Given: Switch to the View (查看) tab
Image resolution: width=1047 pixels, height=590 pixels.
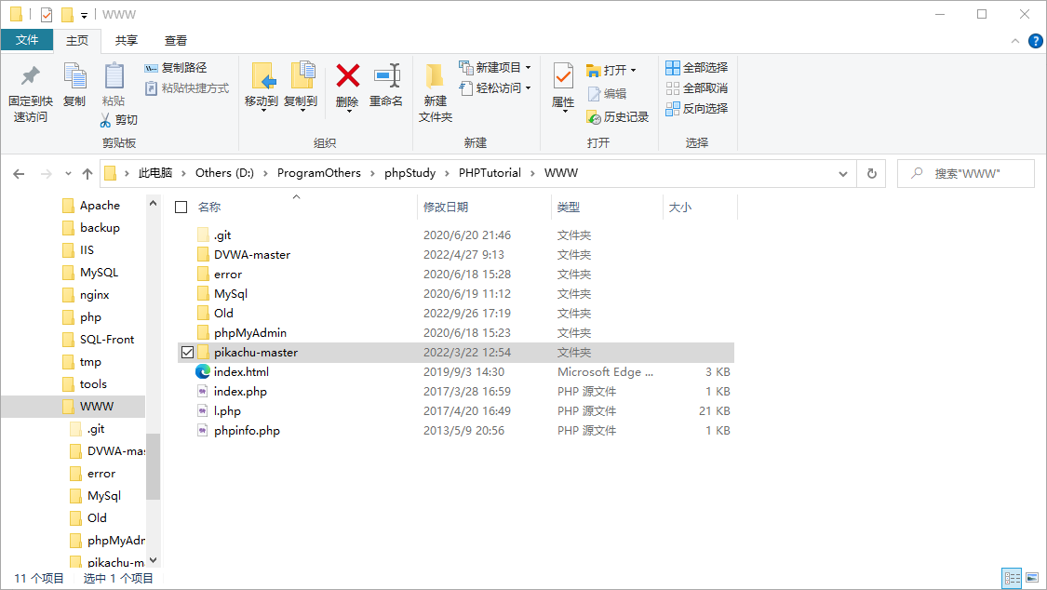Looking at the screenshot, I should point(176,40).
